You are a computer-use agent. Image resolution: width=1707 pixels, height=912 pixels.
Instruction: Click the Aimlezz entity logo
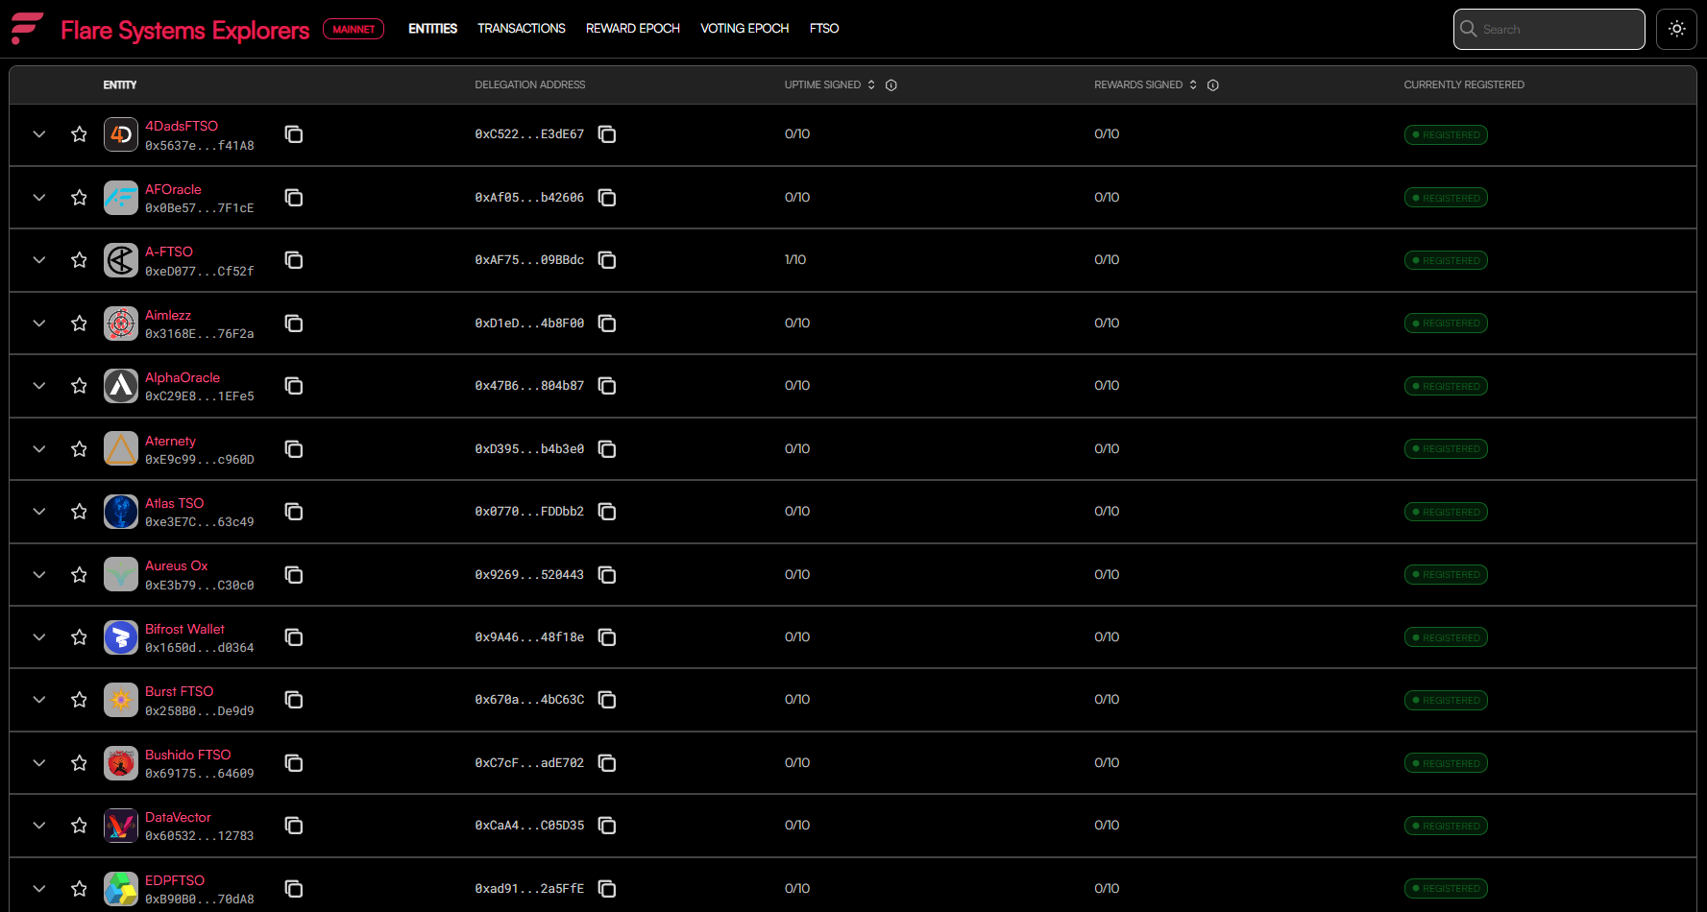[121, 324]
